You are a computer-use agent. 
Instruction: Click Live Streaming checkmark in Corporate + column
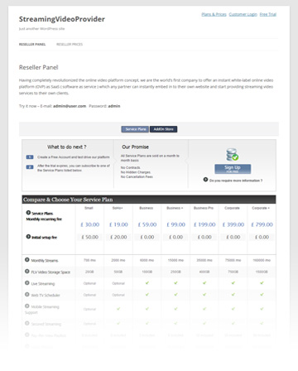tap(262, 283)
